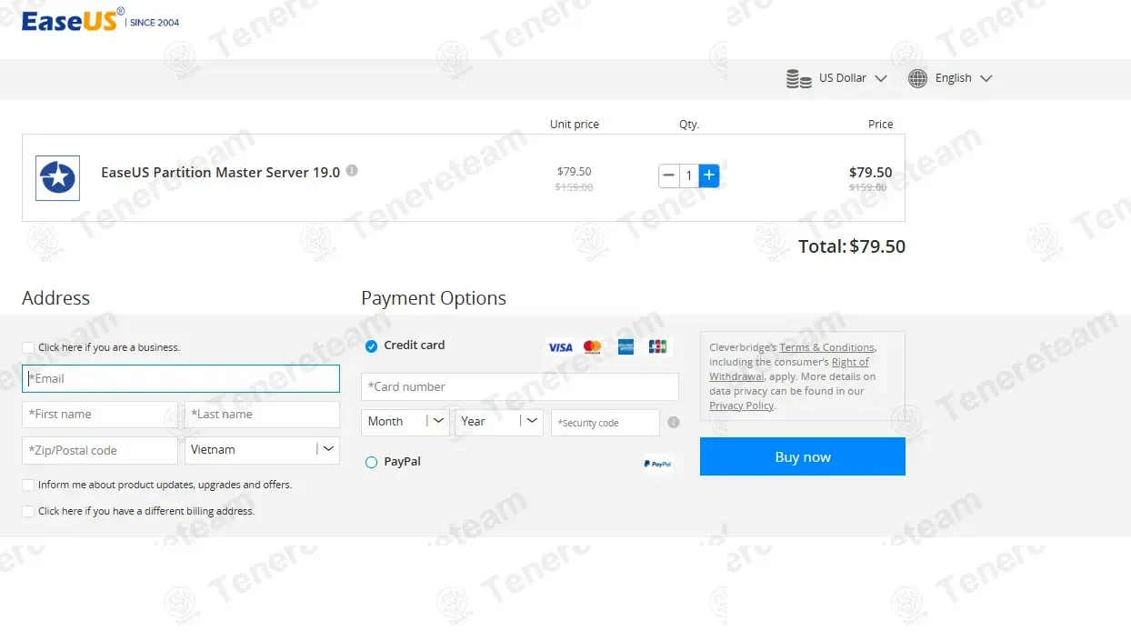Enable product updates and offers checkbox

coord(28,485)
